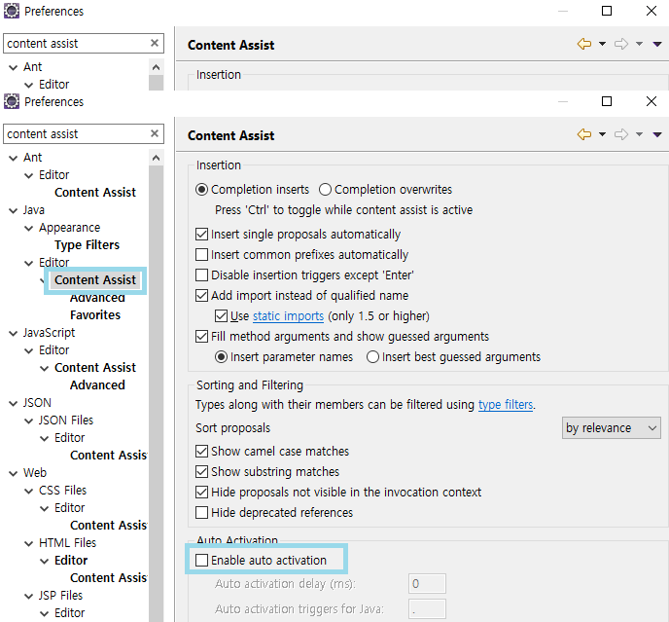Image resolution: width=669 pixels, height=622 pixels.
Task: Collapse Ant node in upper Preferences window
Action: tap(14, 67)
